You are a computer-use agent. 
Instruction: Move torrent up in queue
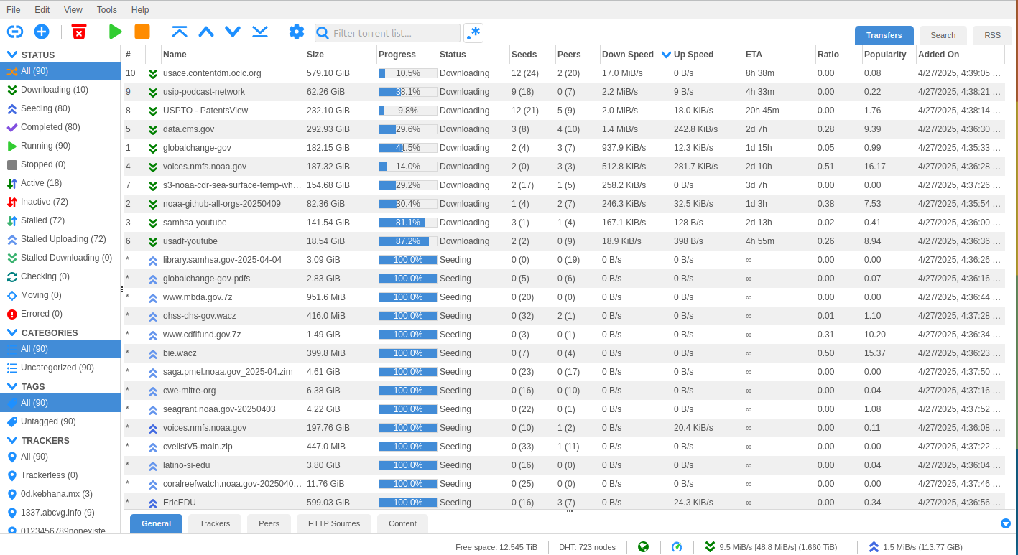[x=206, y=32]
